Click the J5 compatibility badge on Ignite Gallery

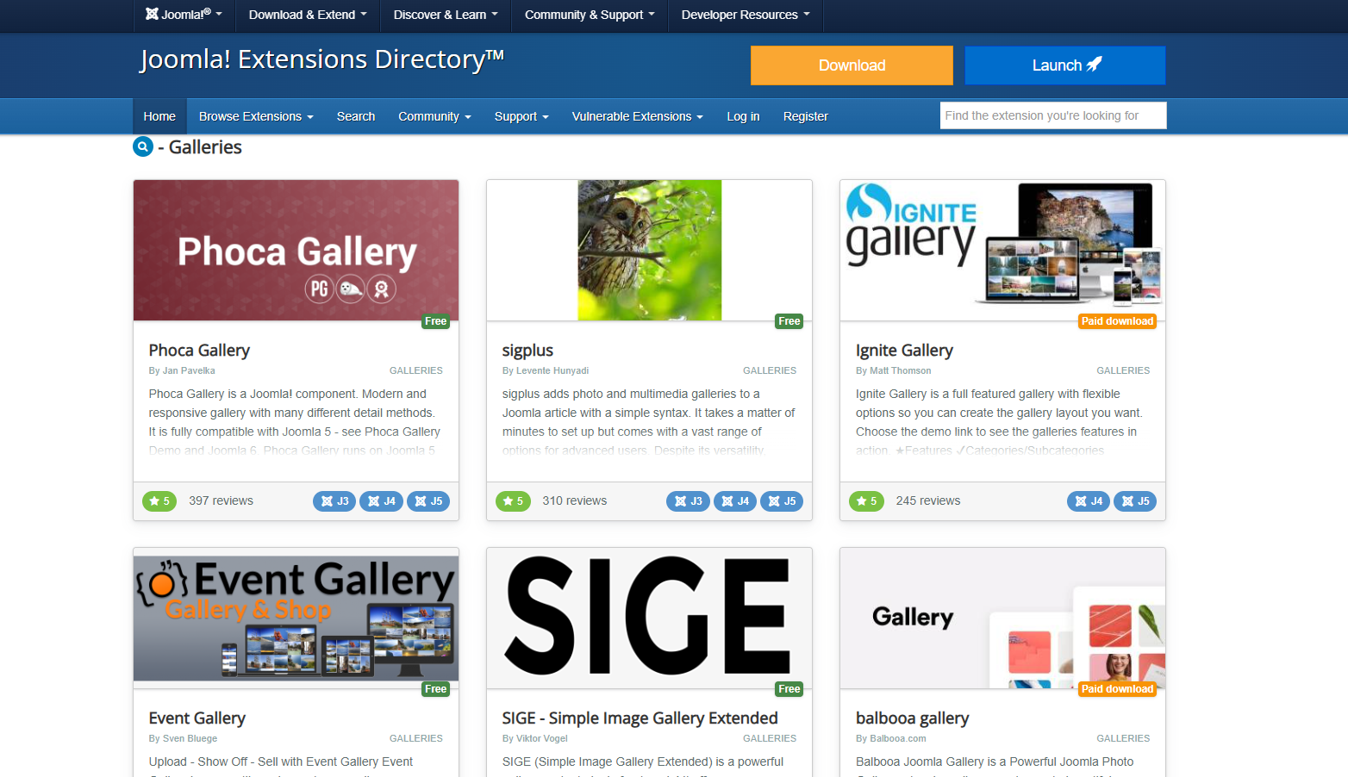coord(1135,501)
